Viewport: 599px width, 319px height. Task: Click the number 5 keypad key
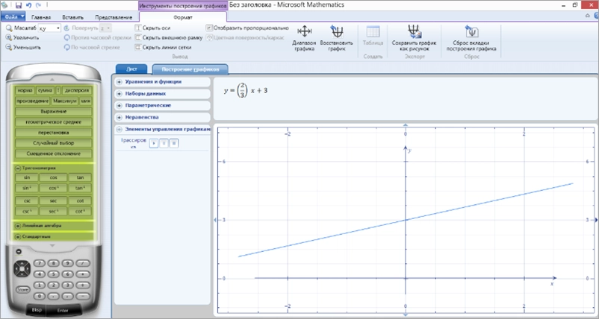click(x=54, y=274)
